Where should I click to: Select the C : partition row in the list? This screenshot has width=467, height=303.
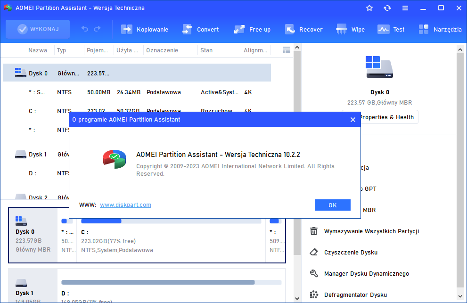[137, 111]
